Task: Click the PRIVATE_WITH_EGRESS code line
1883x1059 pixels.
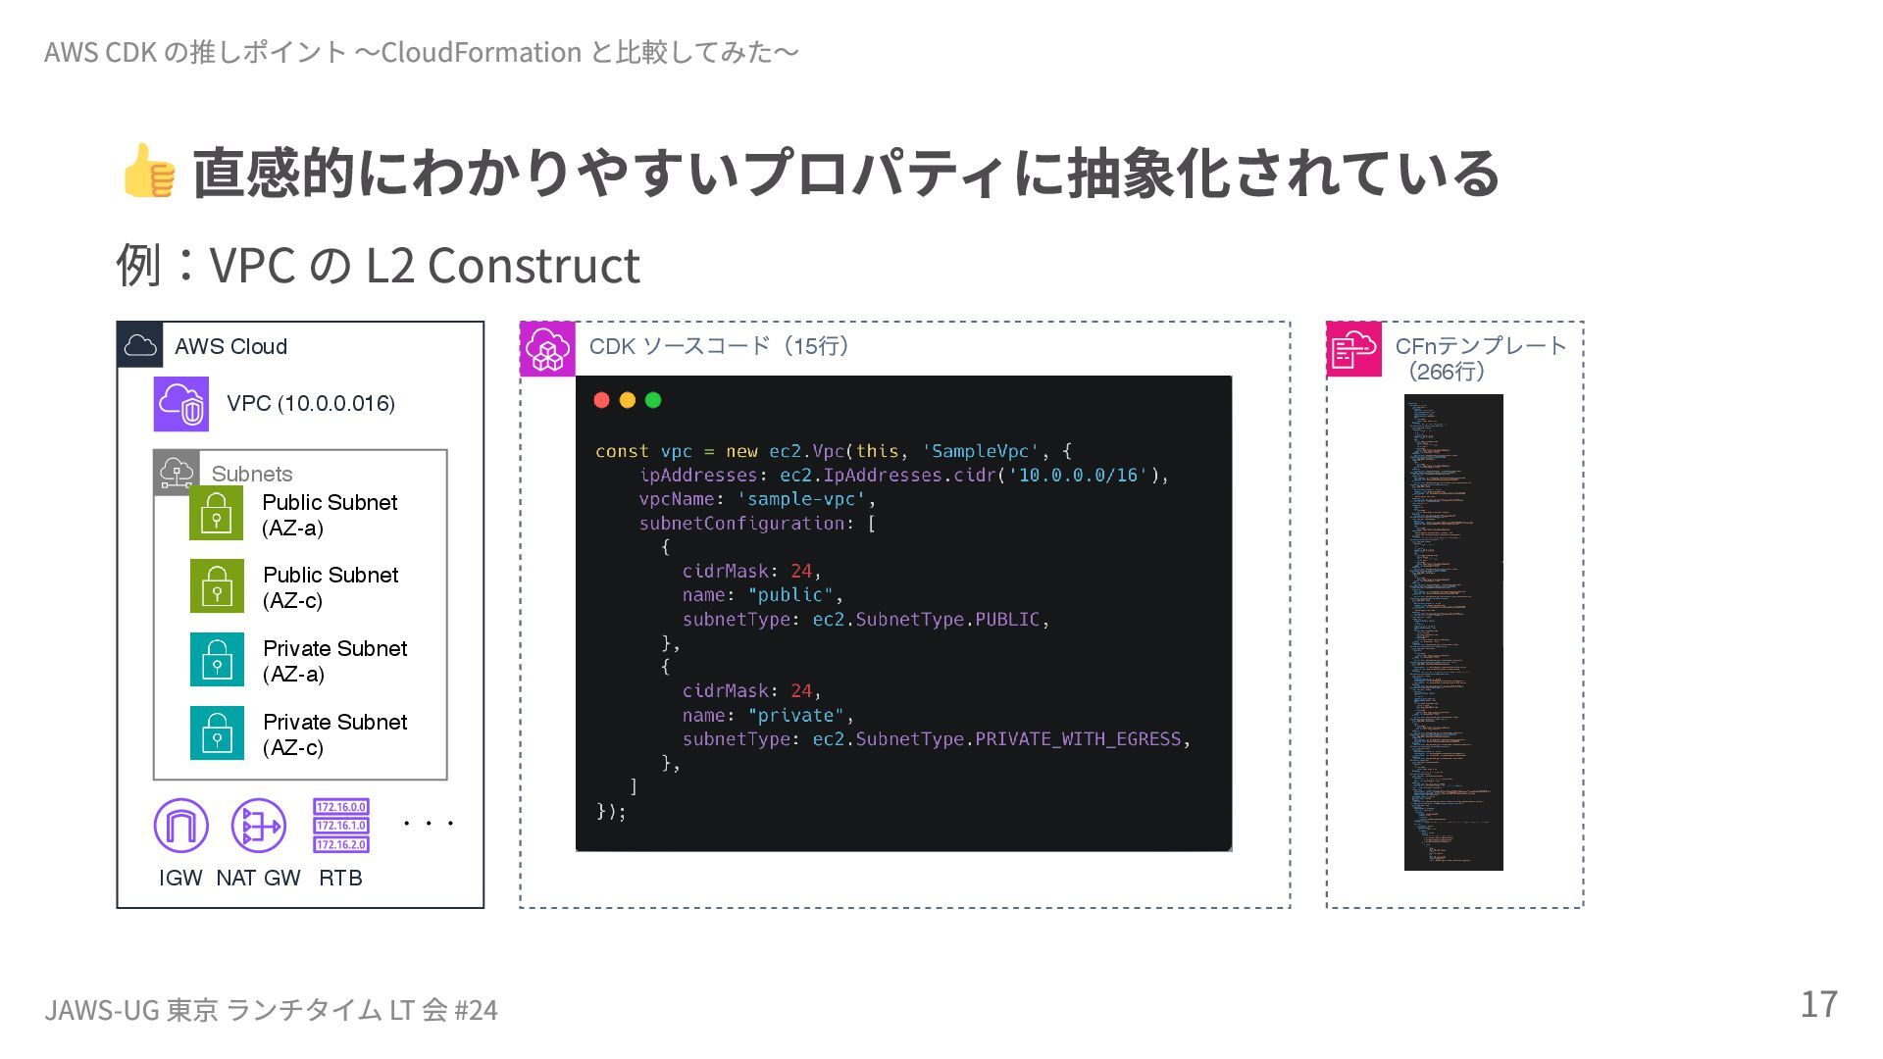Action: [x=937, y=739]
